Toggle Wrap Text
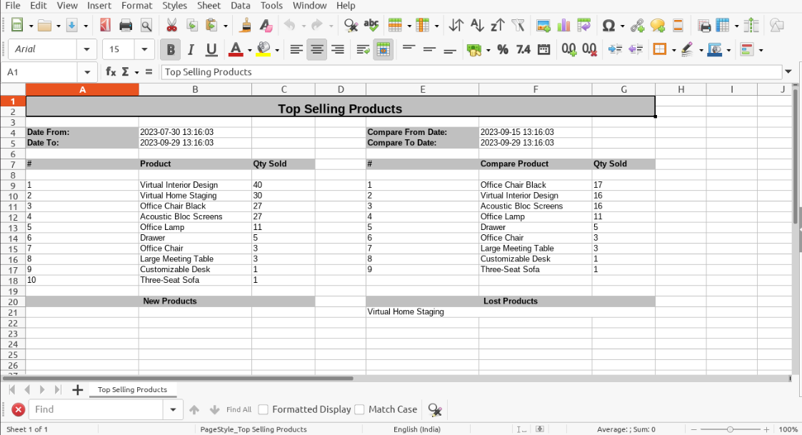 point(364,49)
